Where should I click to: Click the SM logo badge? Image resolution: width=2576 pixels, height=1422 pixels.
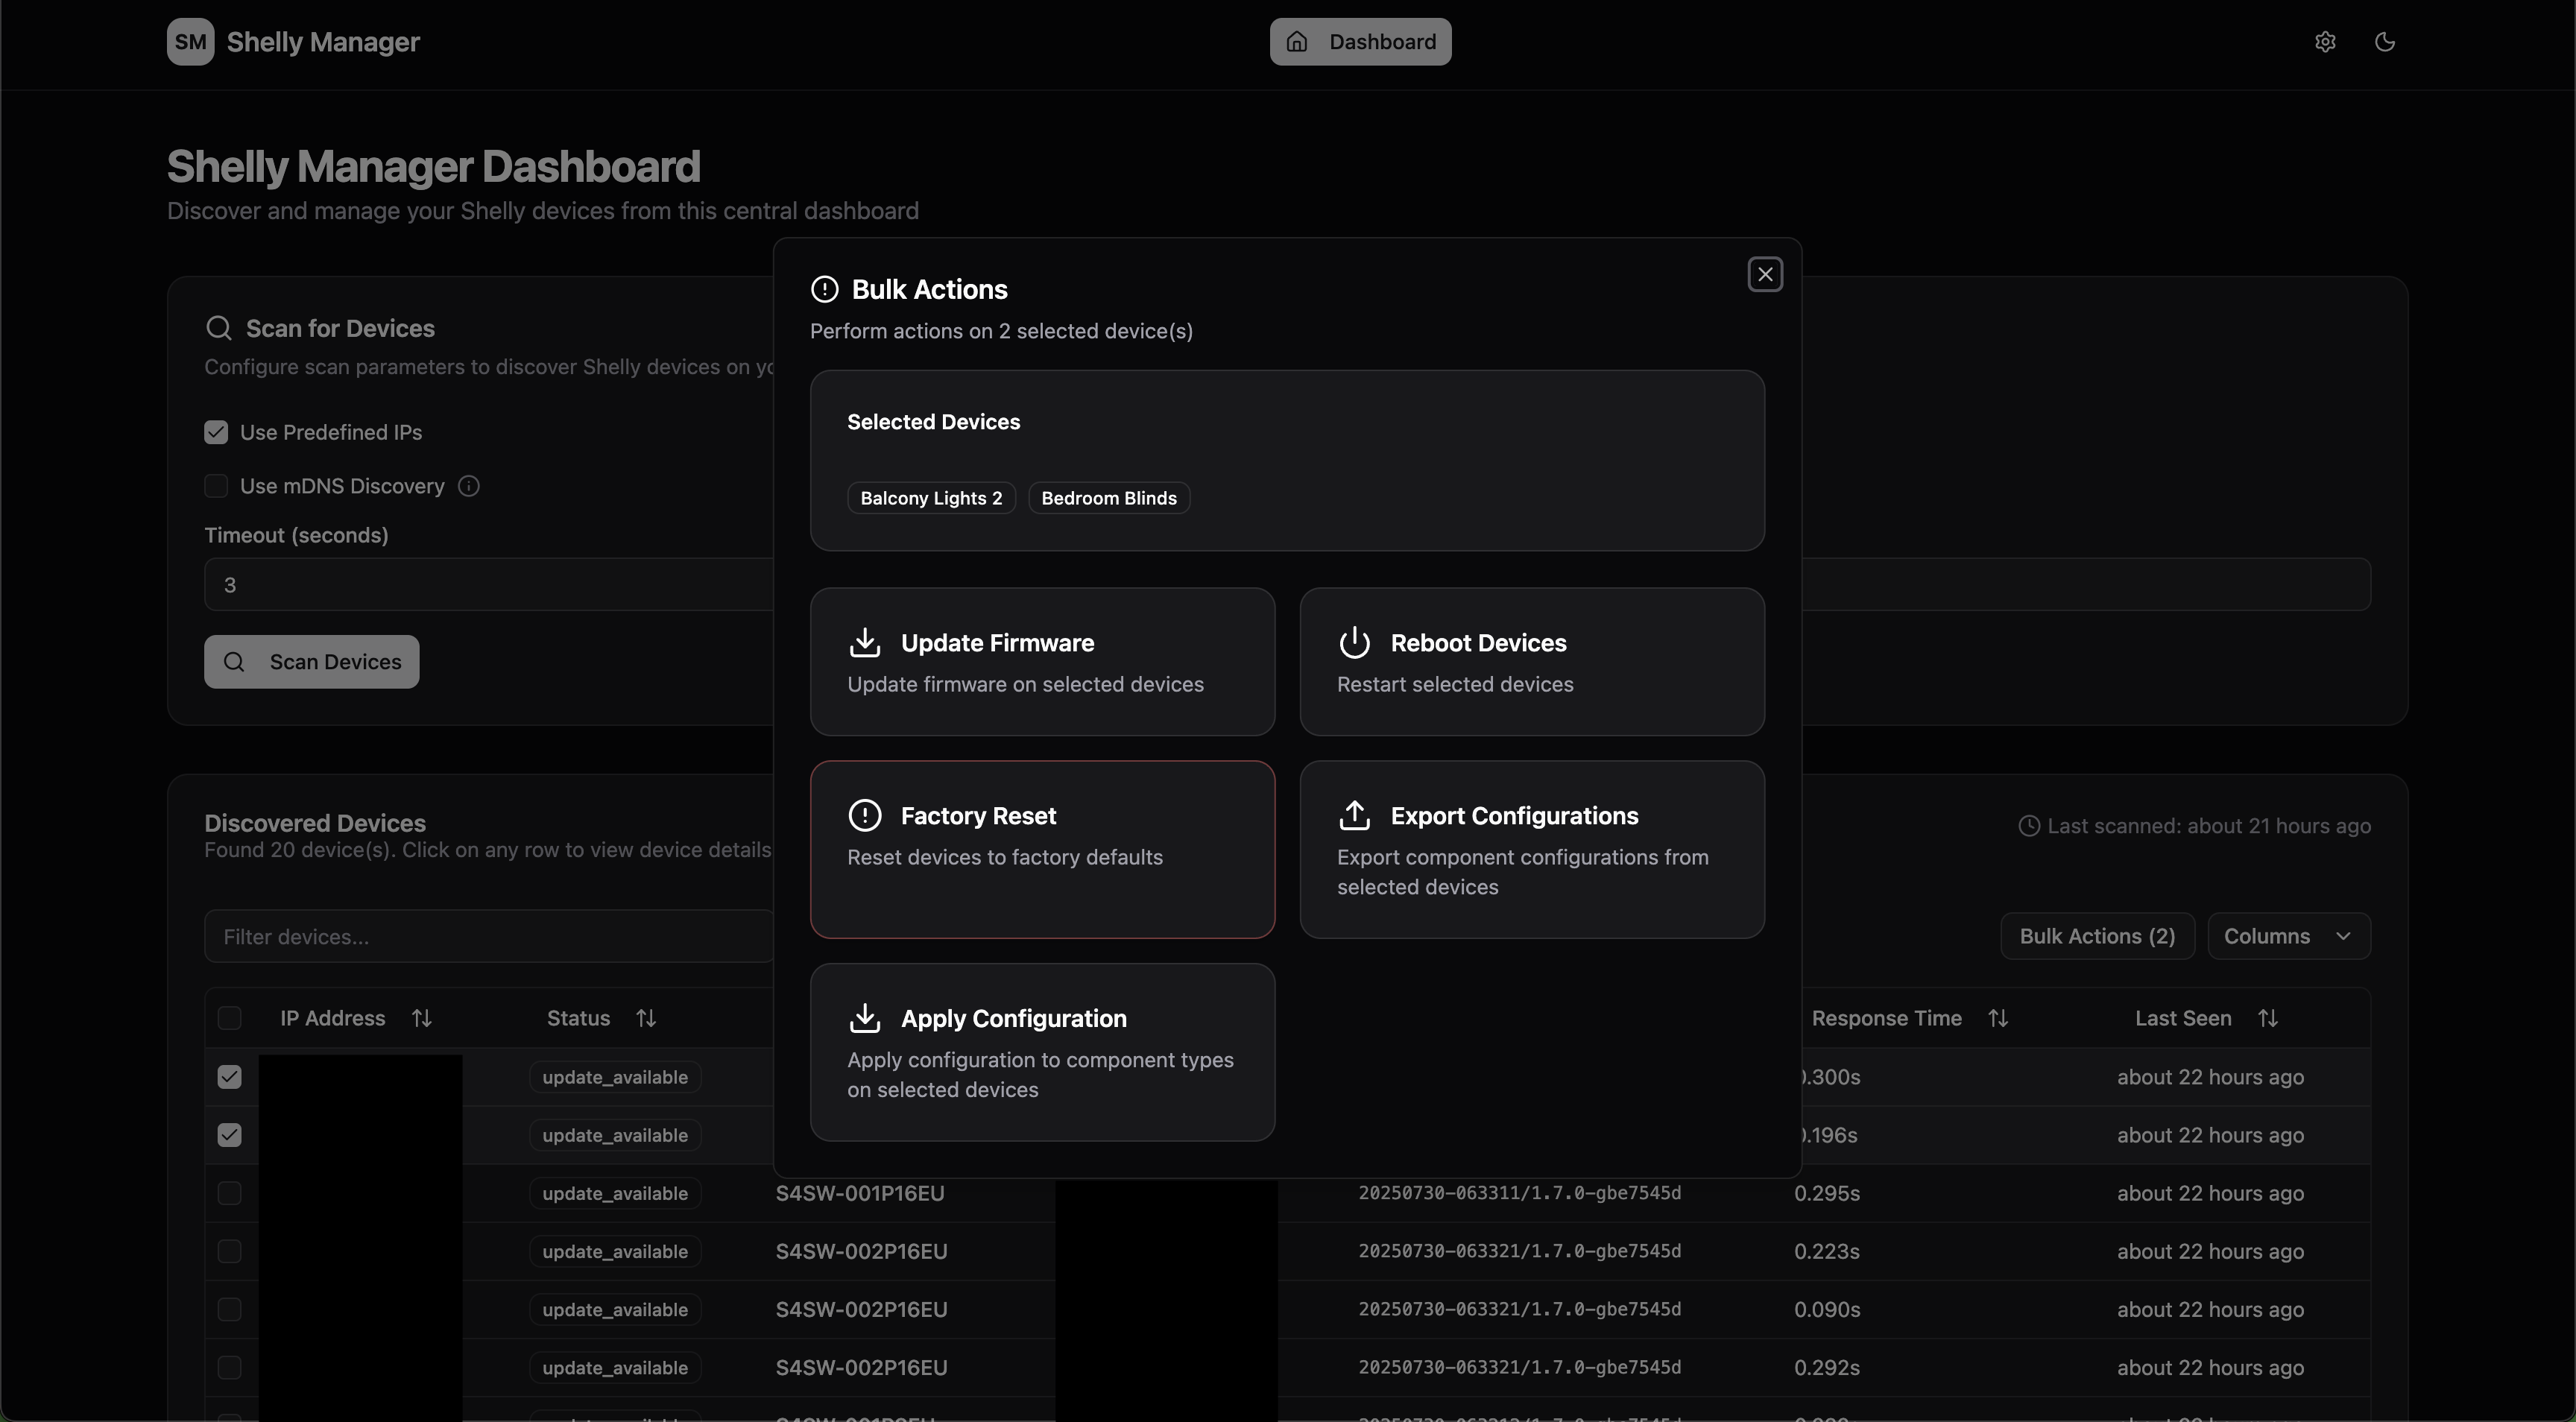190,42
